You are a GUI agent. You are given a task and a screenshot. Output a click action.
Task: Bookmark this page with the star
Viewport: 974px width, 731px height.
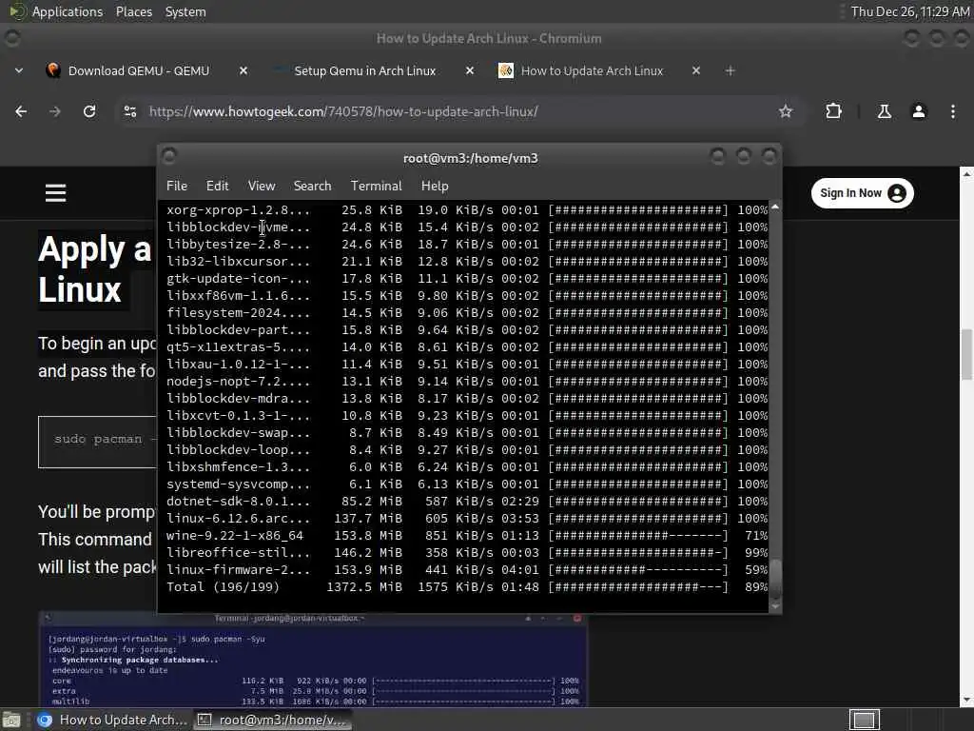(x=786, y=111)
